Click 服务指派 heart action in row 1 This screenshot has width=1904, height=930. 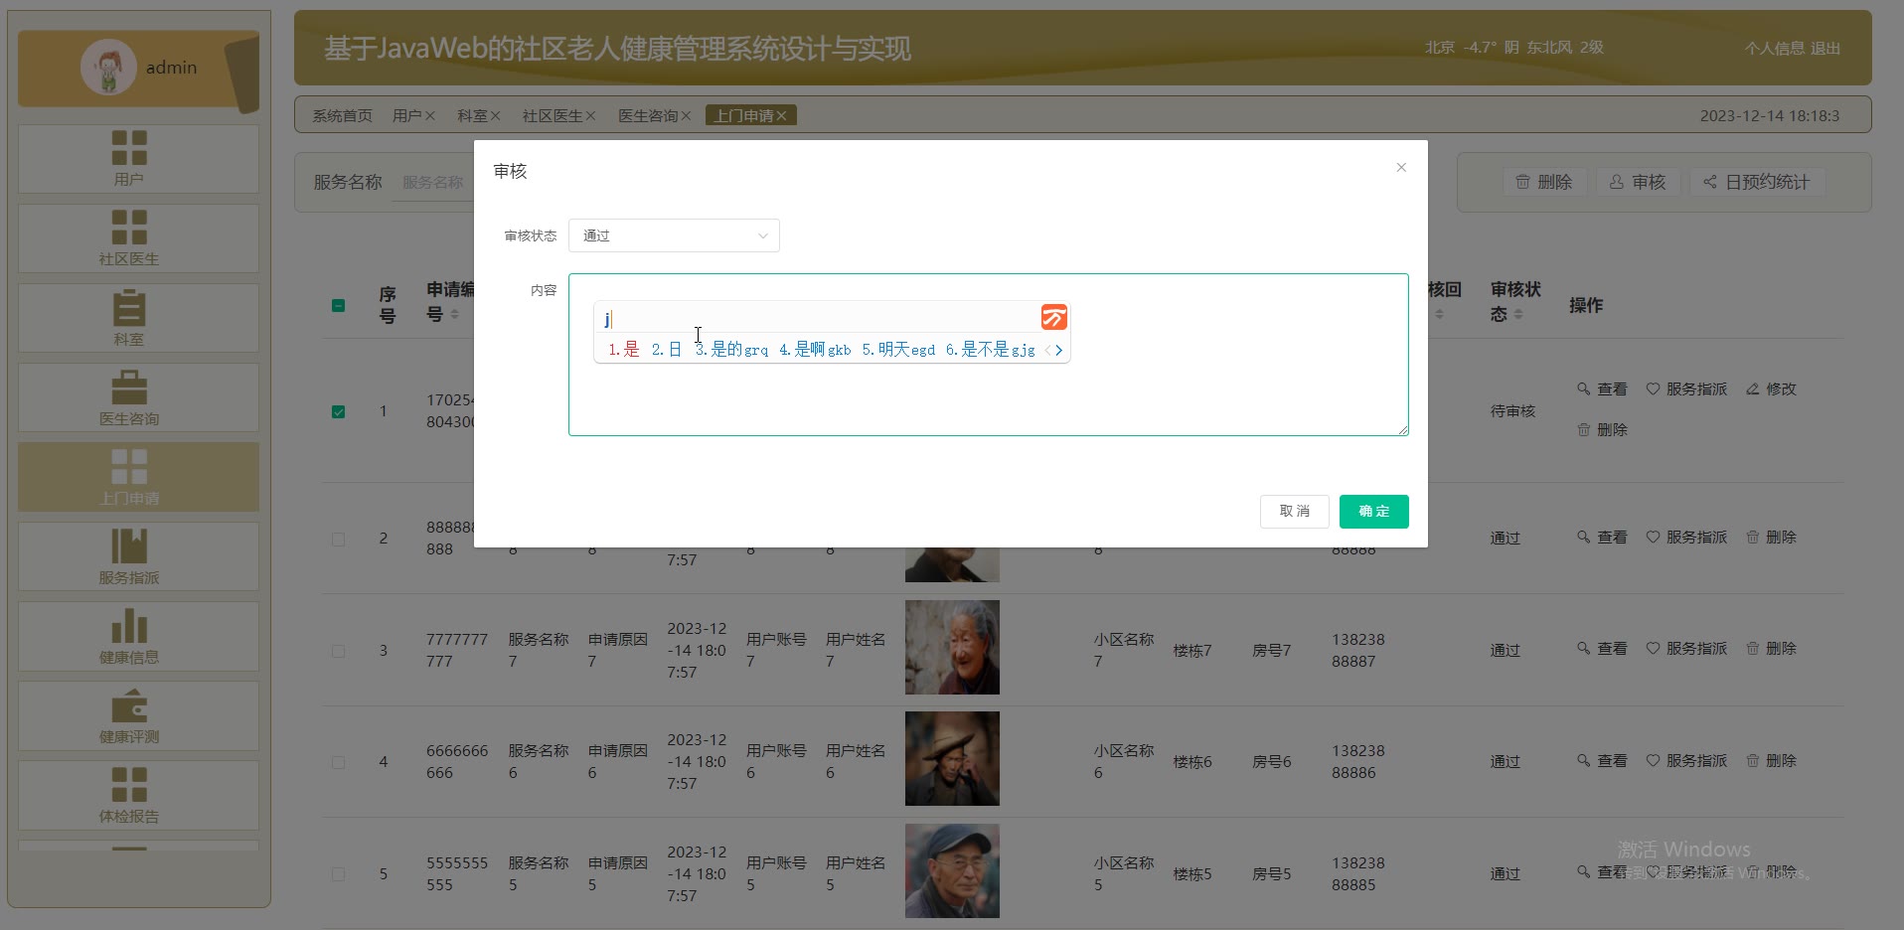point(1686,388)
